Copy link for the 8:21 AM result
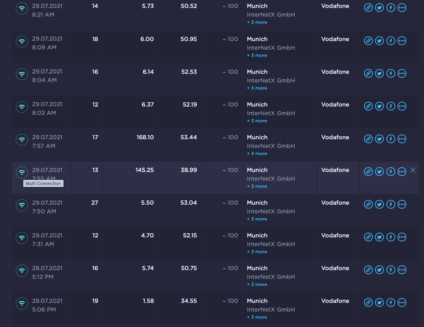 pyautogui.click(x=368, y=8)
